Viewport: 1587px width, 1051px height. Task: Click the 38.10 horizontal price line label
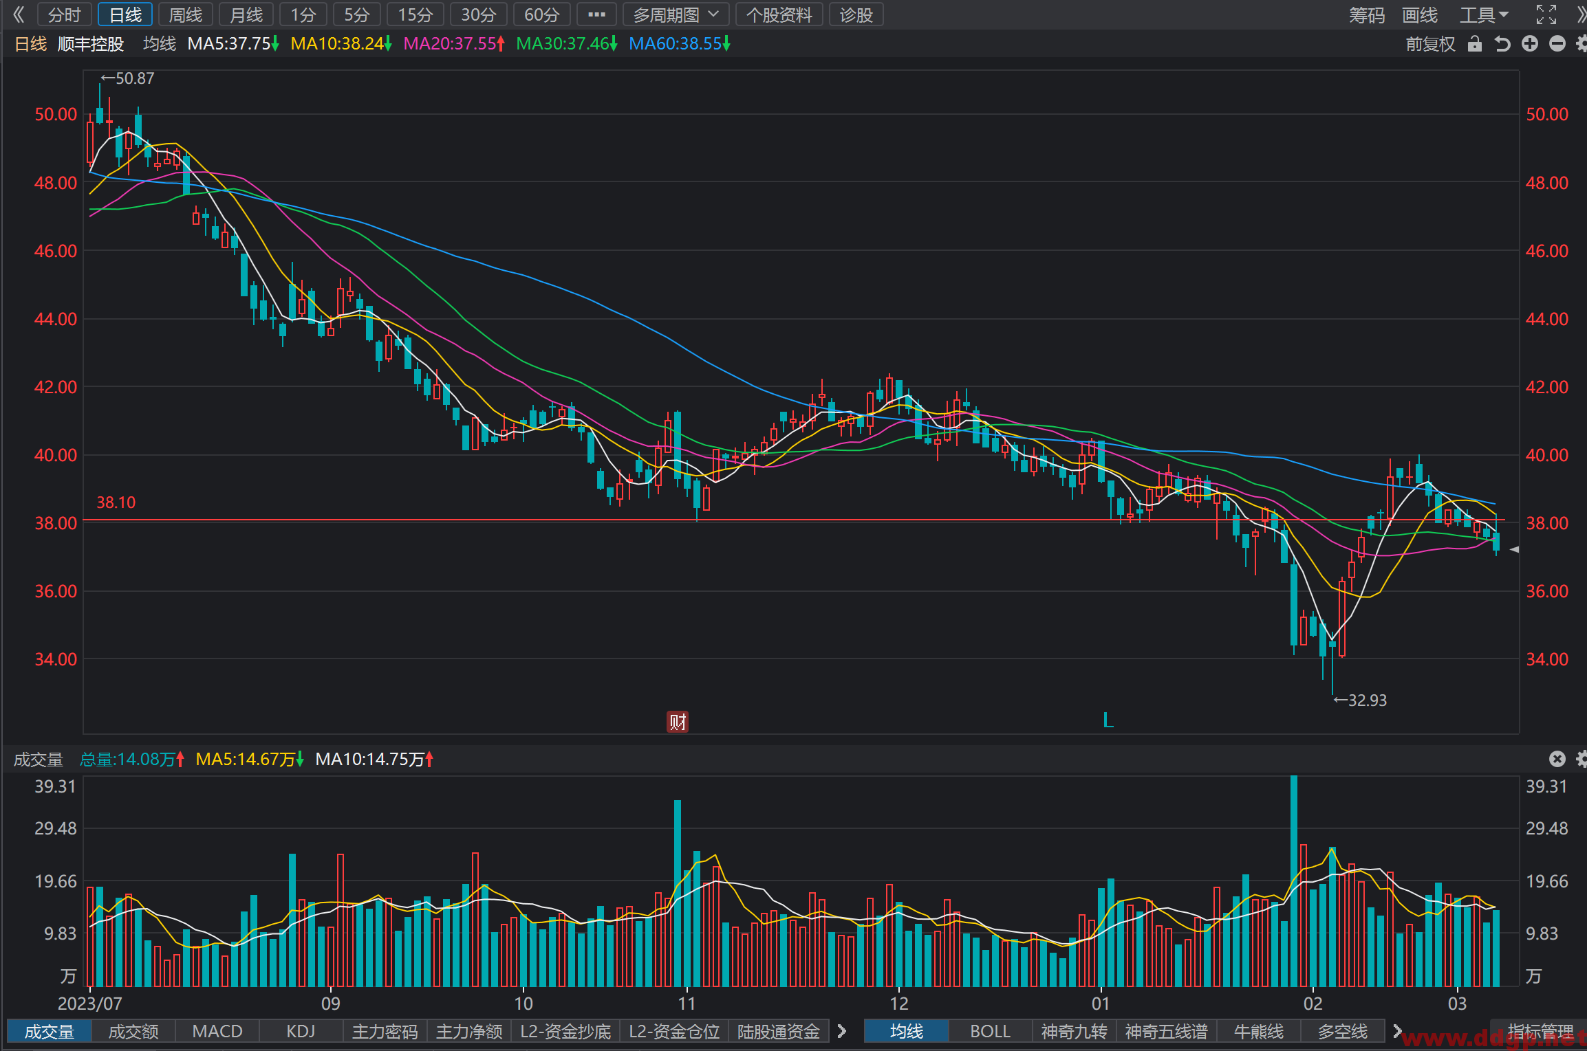pos(116,502)
